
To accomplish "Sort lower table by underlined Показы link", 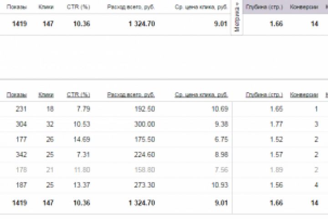I will pos(17,95).
